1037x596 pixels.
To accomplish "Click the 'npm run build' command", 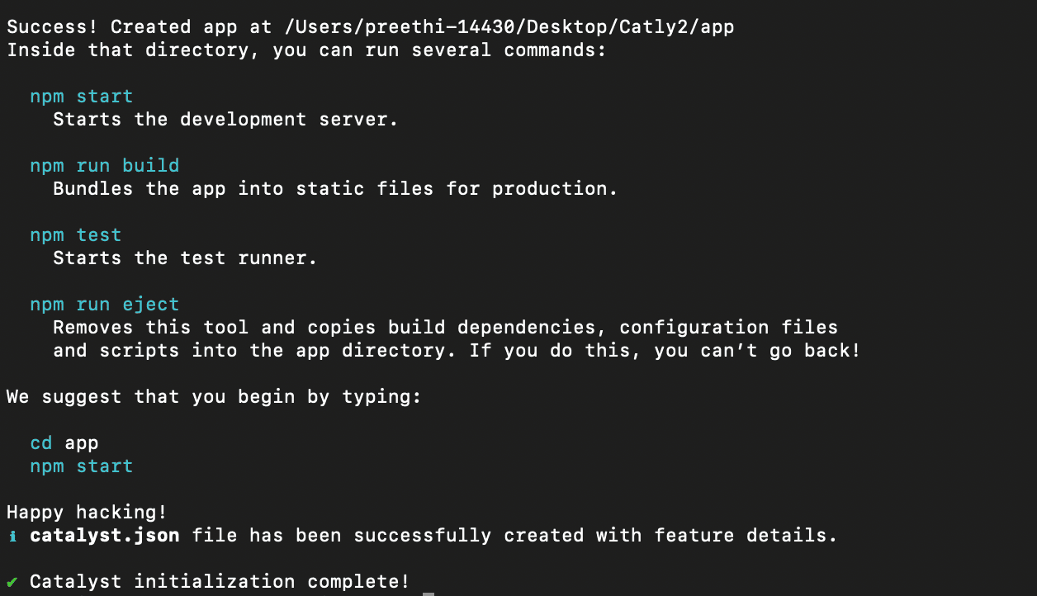I will 104,166.
